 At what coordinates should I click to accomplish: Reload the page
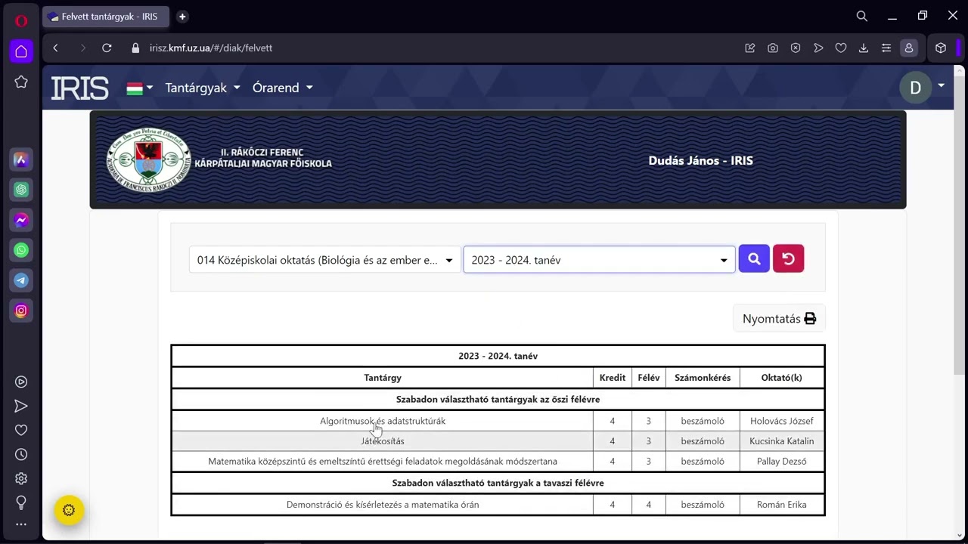point(107,48)
